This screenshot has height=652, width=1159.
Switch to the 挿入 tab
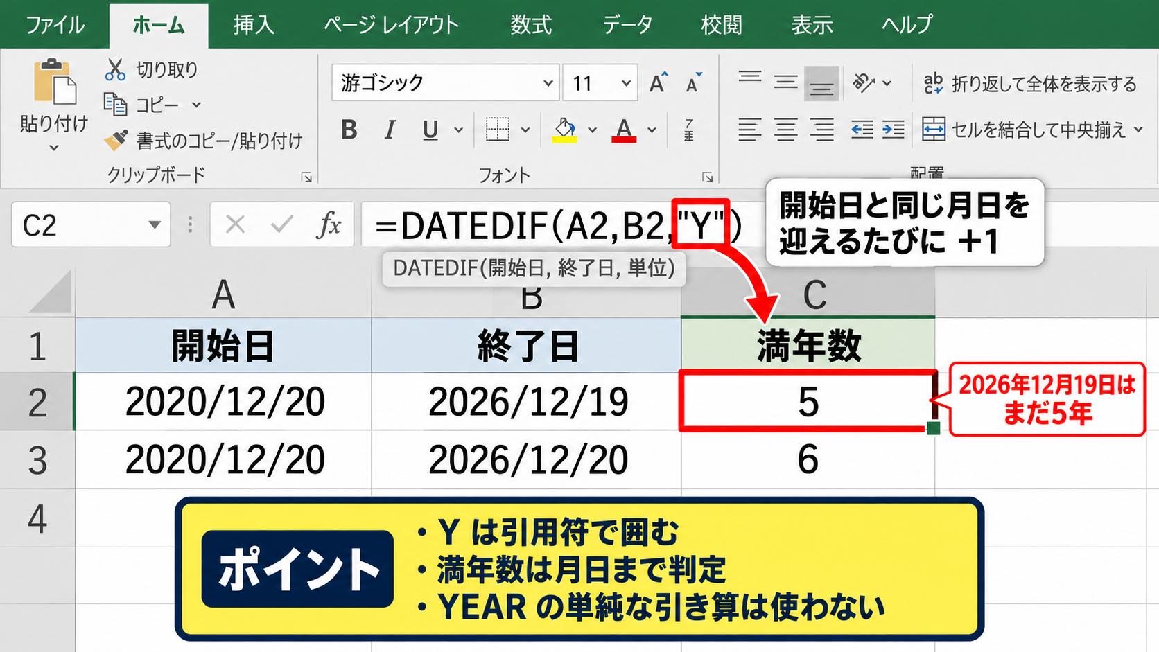254,25
